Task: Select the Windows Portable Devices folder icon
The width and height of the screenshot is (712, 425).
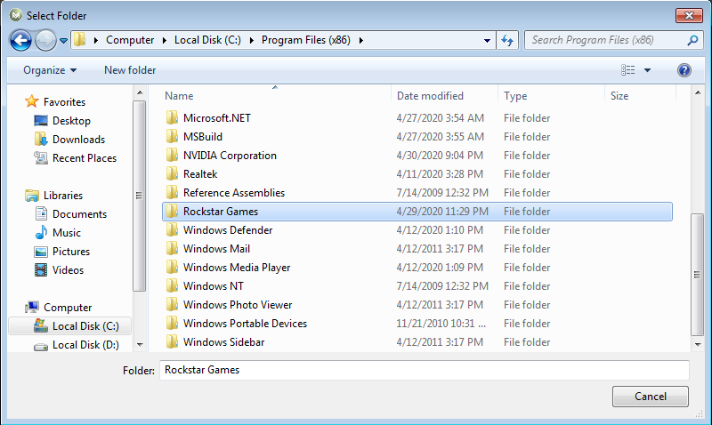Action: pos(172,323)
